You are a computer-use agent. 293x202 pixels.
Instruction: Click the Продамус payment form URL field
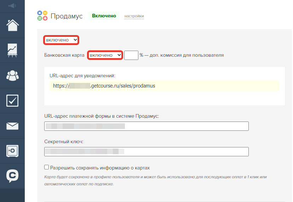click(146, 126)
